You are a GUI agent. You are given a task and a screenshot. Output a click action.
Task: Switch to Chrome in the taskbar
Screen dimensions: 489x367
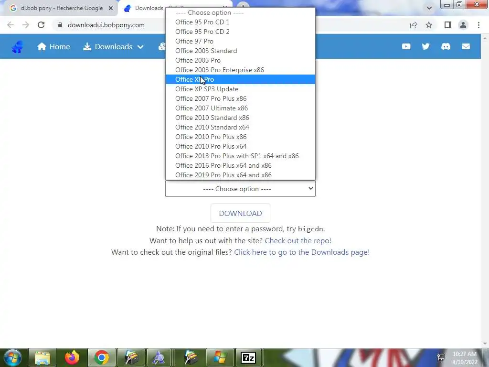102,357
